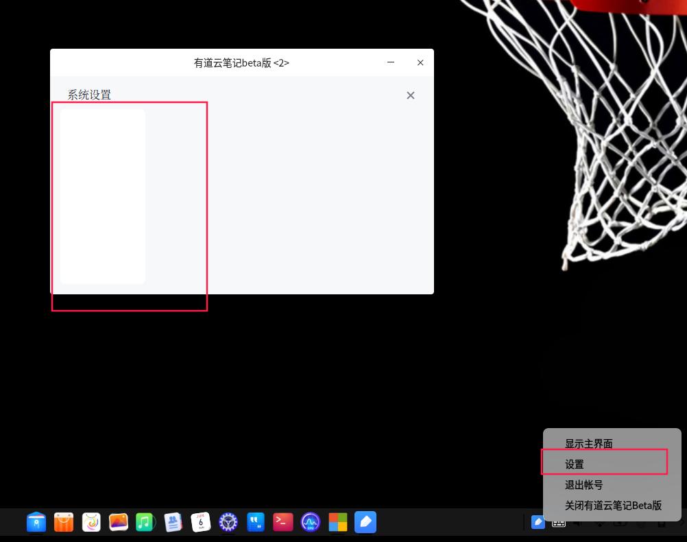Open the four-color squares dock icon

point(338,522)
